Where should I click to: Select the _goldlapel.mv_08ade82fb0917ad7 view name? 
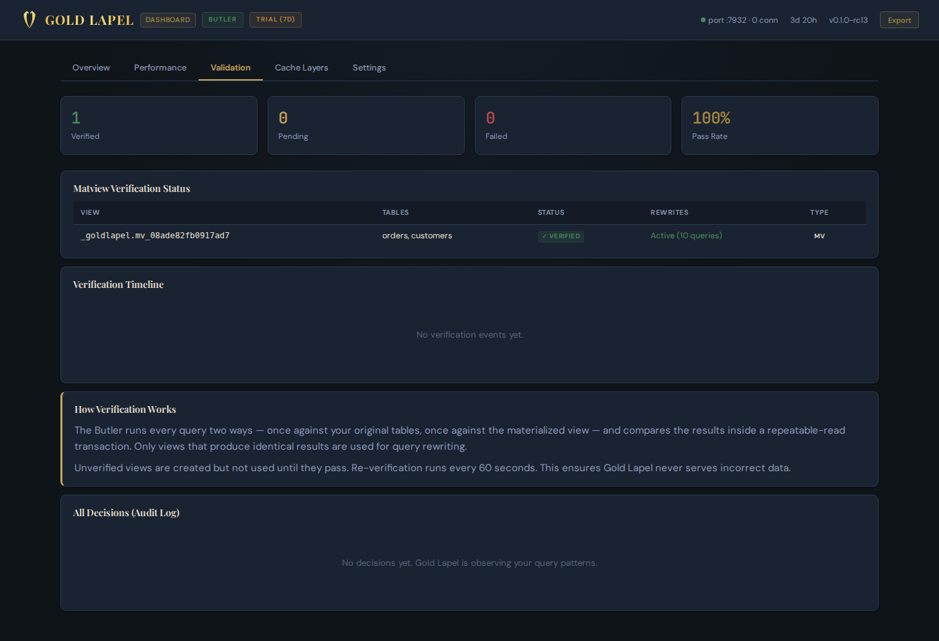point(155,236)
